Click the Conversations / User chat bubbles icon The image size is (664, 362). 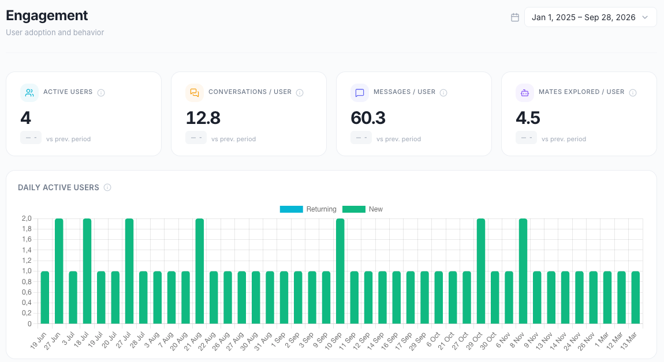195,93
